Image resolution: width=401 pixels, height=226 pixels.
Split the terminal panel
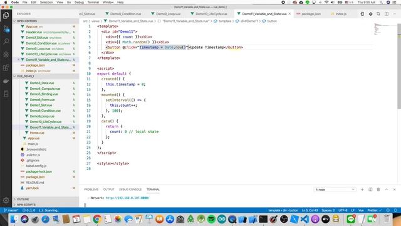[370, 190]
